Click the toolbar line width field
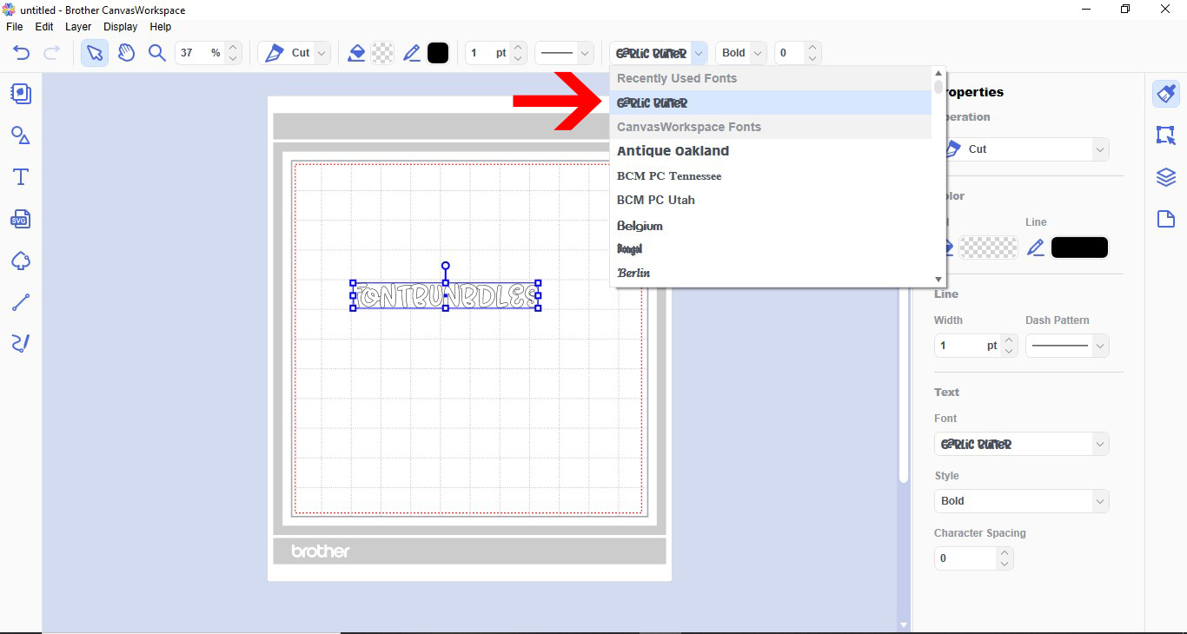This screenshot has height=634, width=1187. (487, 53)
